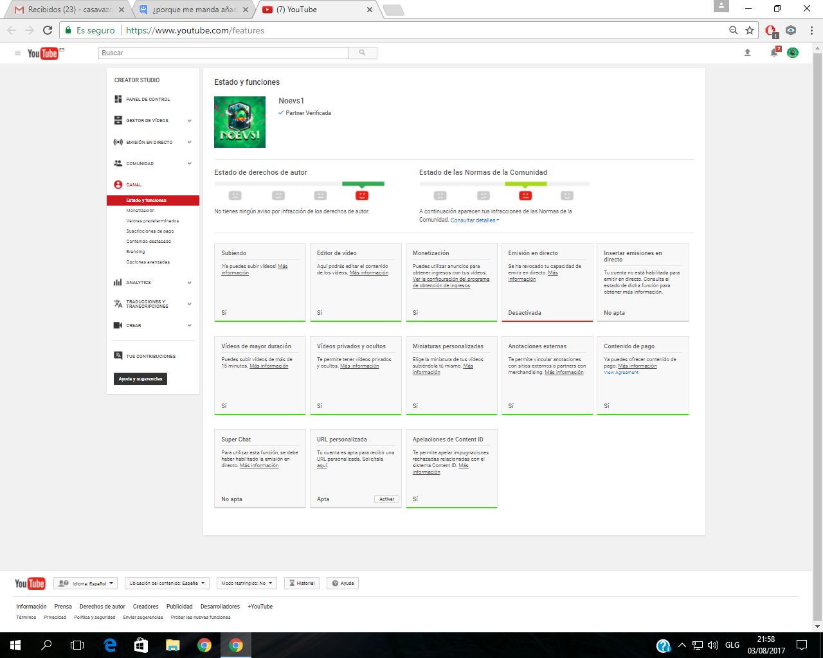823x658 pixels.
Task: Click the browser address bar URL
Action: [195, 30]
